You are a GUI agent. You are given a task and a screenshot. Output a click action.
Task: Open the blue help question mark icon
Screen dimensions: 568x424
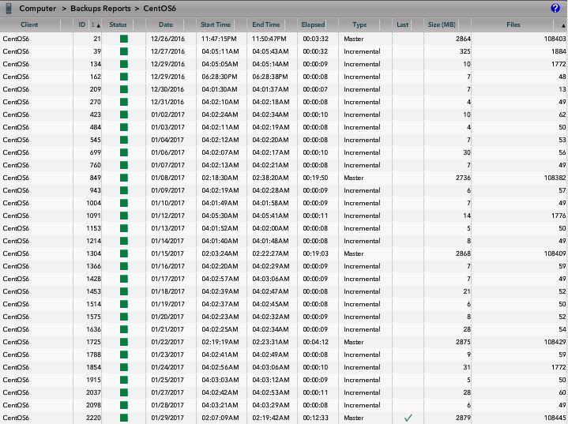click(x=555, y=8)
